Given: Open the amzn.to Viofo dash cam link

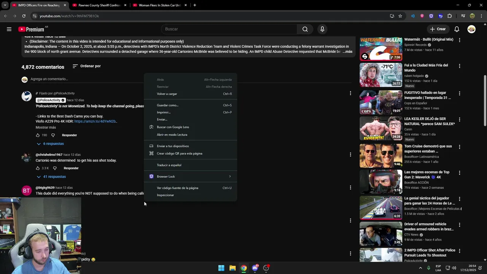Looking at the screenshot, I should point(95,121).
